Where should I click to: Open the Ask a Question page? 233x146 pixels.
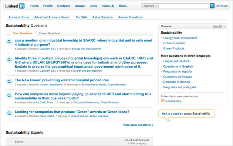click(102, 17)
